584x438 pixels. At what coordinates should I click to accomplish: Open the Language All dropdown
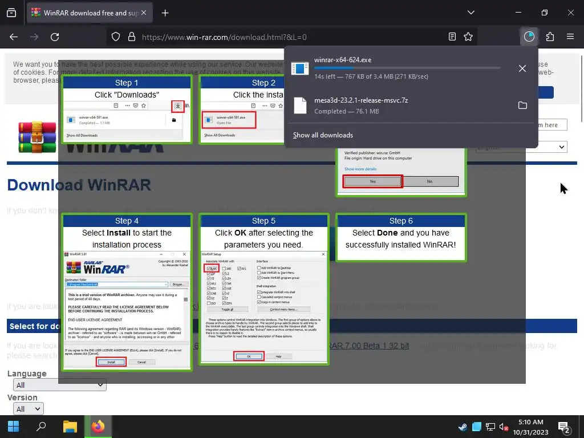pos(59,385)
